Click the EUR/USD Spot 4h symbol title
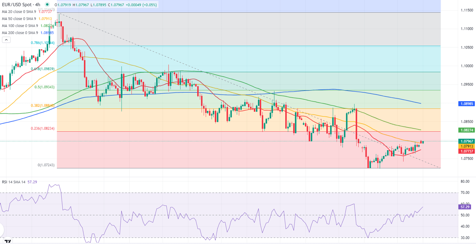476x244 pixels. [22, 5]
